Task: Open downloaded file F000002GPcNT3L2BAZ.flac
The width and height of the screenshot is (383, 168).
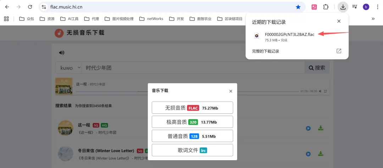Action: click(289, 34)
